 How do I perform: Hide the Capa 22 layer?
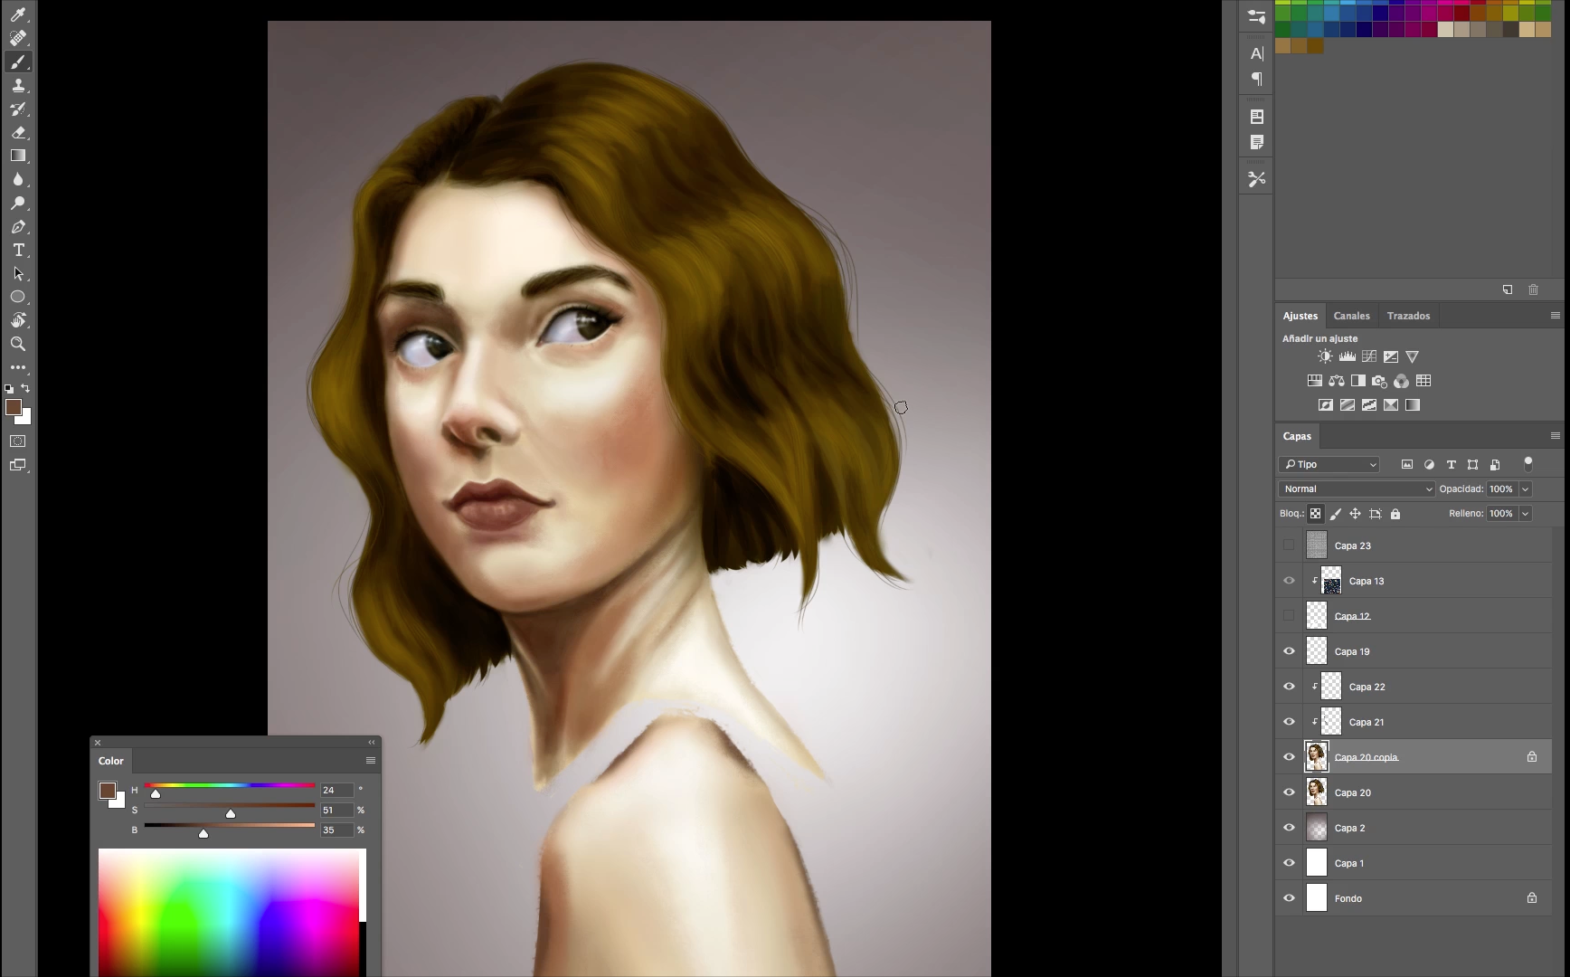click(1289, 687)
